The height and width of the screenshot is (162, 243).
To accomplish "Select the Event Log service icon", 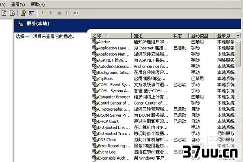I will pyautogui.click(x=95, y=152).
